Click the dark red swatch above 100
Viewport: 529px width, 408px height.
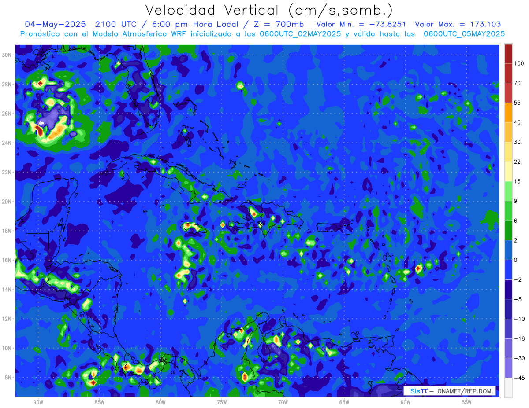(x=509, y=54)
